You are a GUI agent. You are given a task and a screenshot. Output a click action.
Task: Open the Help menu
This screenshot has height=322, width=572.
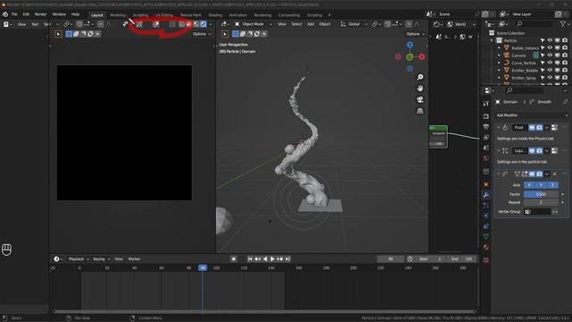[75, 14]
